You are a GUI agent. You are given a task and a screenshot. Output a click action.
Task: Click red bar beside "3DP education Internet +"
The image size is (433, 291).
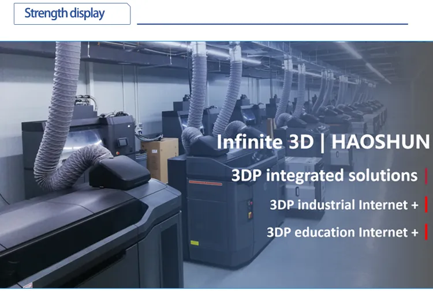[x=426, y=232]
